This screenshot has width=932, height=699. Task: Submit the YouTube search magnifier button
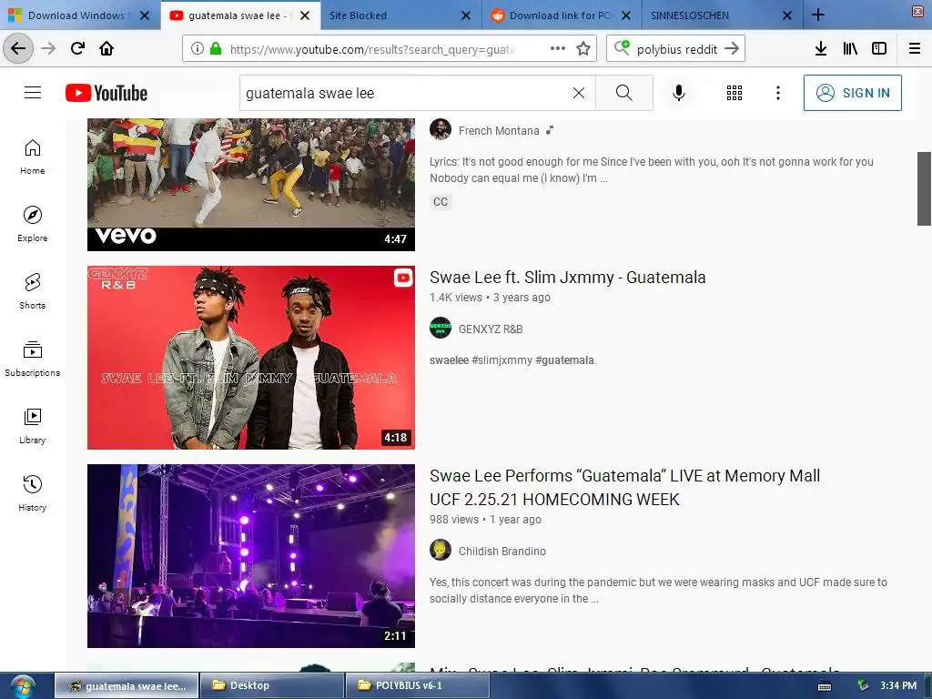pos(624,93)
